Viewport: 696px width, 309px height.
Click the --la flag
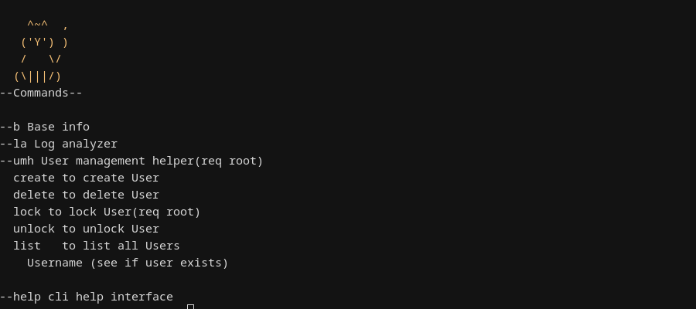(x=13, y=144)
